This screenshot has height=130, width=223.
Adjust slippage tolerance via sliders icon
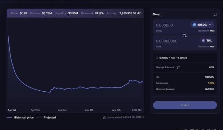click(178, 67)
